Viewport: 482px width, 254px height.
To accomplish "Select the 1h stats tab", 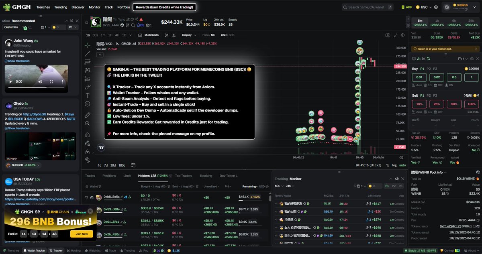I will coord(437,23).
